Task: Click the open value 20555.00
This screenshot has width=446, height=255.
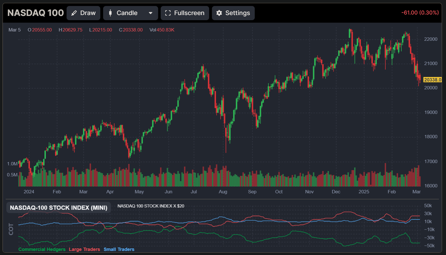Action: tap(42, 30)
